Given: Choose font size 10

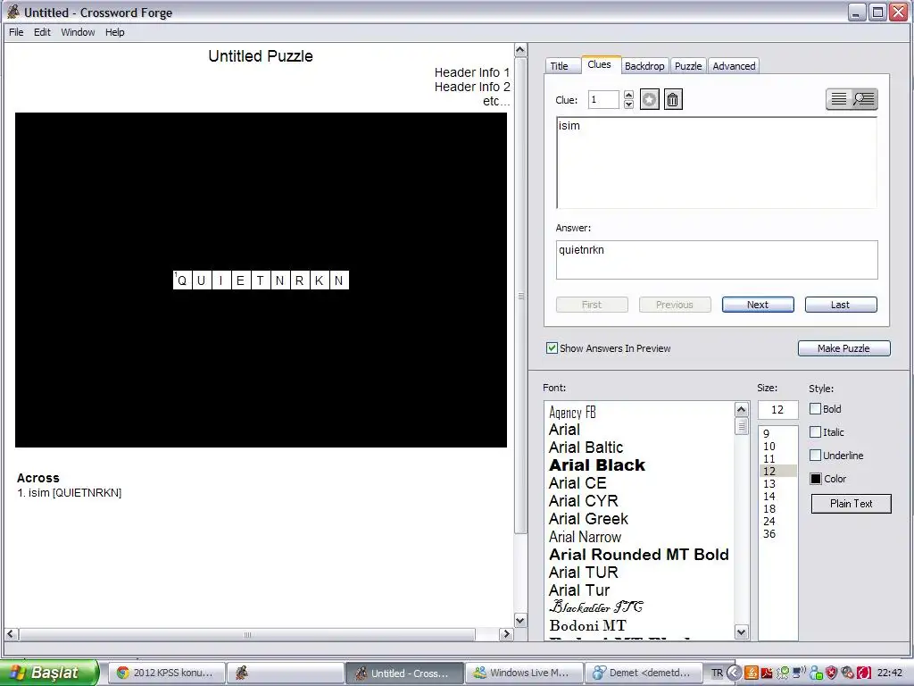Looking at the screenshot, I should coord(769,447).
